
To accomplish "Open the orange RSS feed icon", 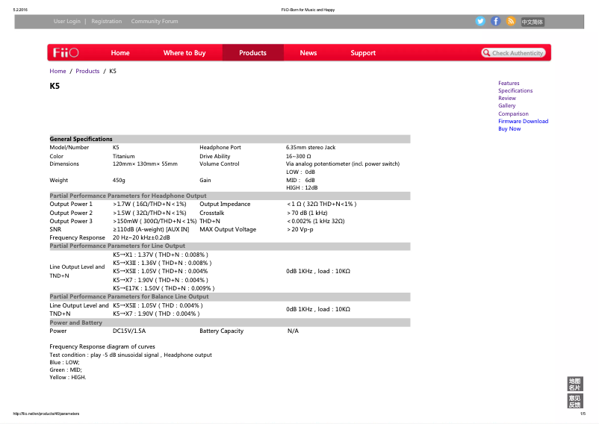I will coord(511,22).
